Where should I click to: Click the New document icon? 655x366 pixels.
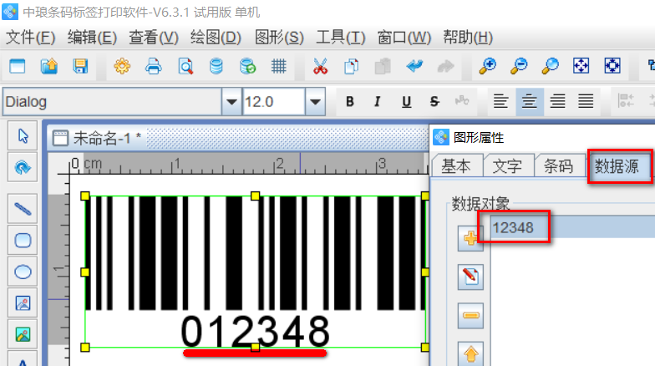[x=17, y=66]
